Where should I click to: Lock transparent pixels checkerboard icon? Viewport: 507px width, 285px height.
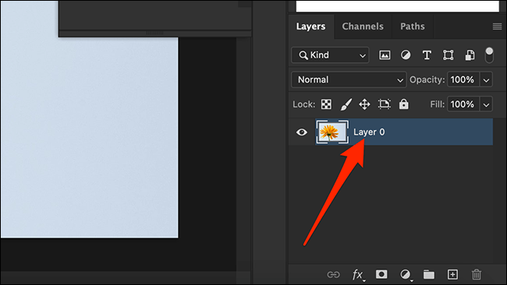(x=326, y=104)
